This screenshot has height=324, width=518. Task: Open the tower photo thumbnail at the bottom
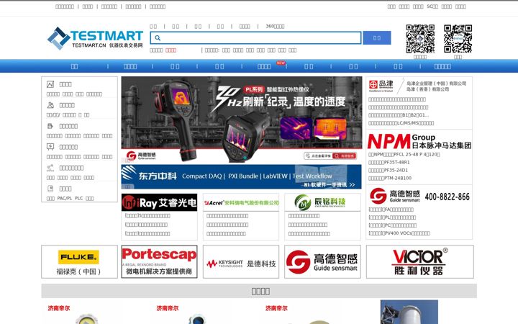(x=409, y=312)
